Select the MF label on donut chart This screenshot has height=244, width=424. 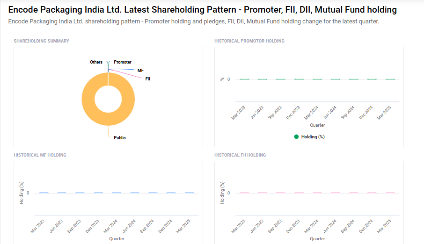click(140, 71)
